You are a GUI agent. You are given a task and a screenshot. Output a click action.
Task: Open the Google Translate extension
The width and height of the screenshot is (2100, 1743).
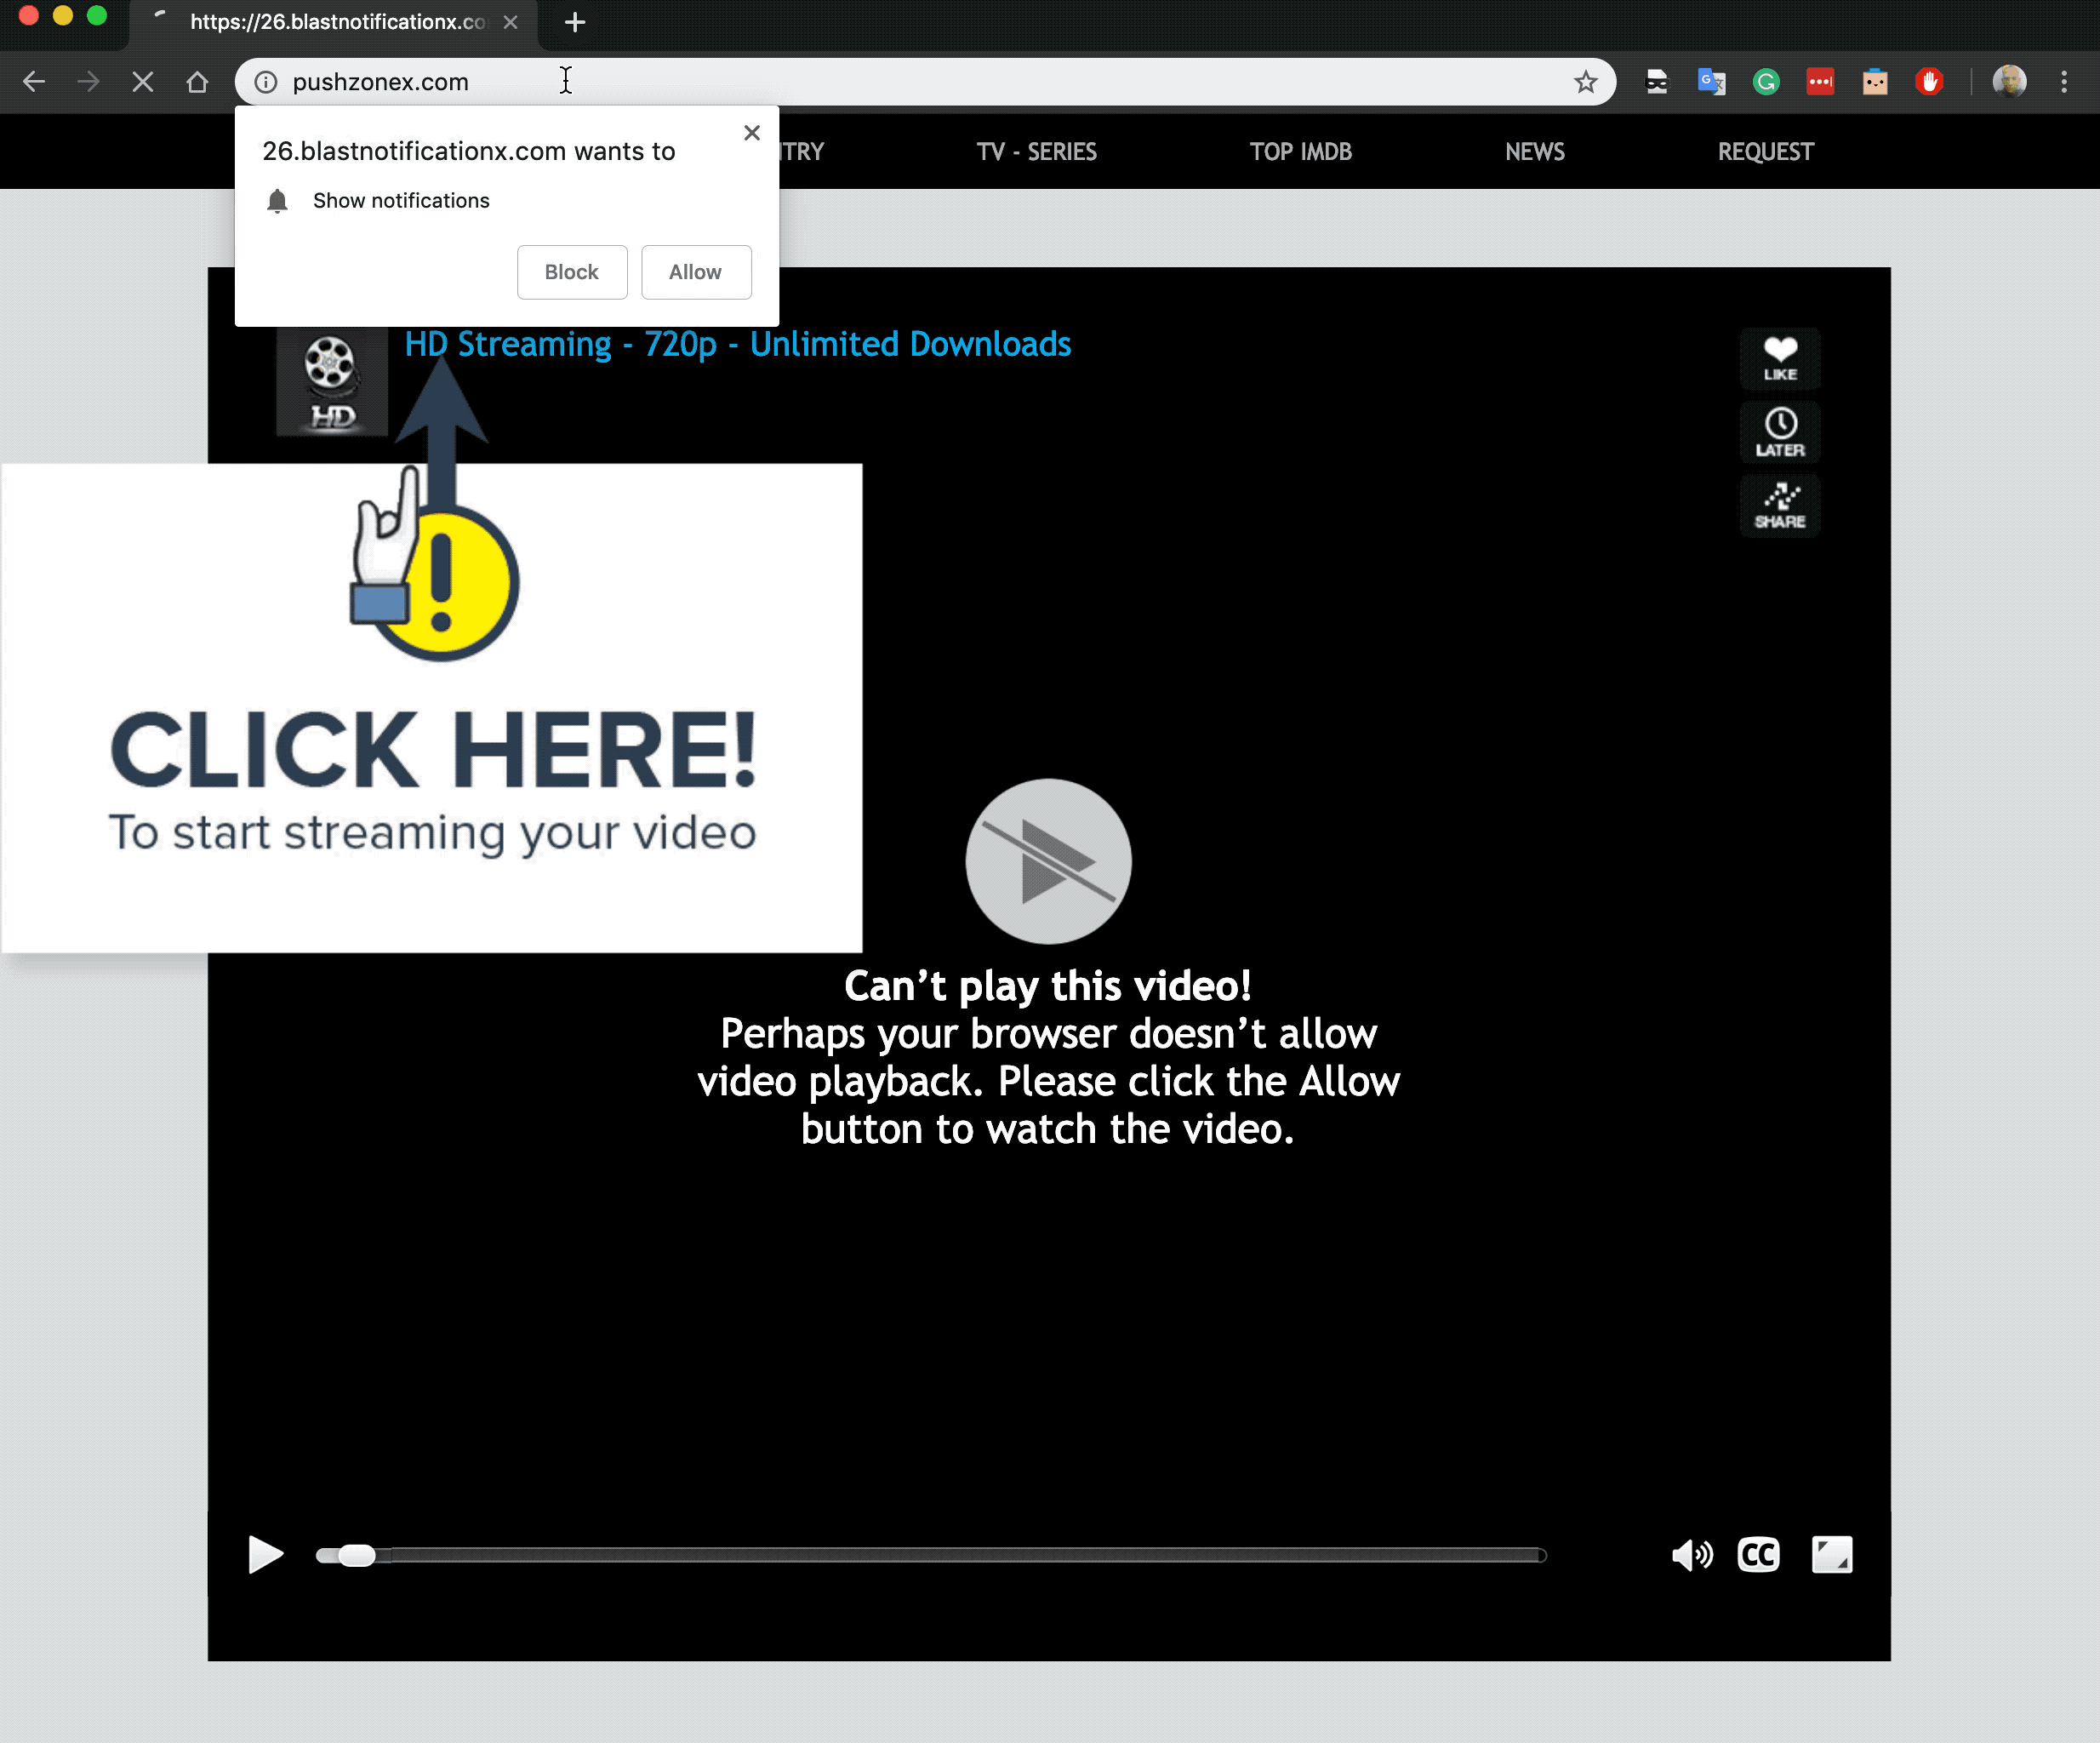click(1711, 82)
